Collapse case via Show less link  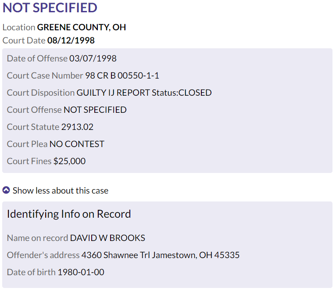click(x=61, y=190)
